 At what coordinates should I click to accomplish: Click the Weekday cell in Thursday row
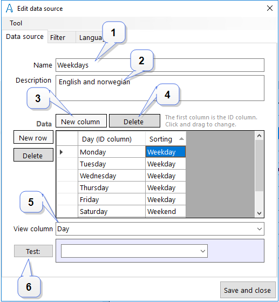click(x=166, y=187)
